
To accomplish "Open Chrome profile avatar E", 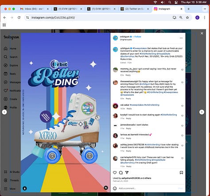I will coord(197,18).
